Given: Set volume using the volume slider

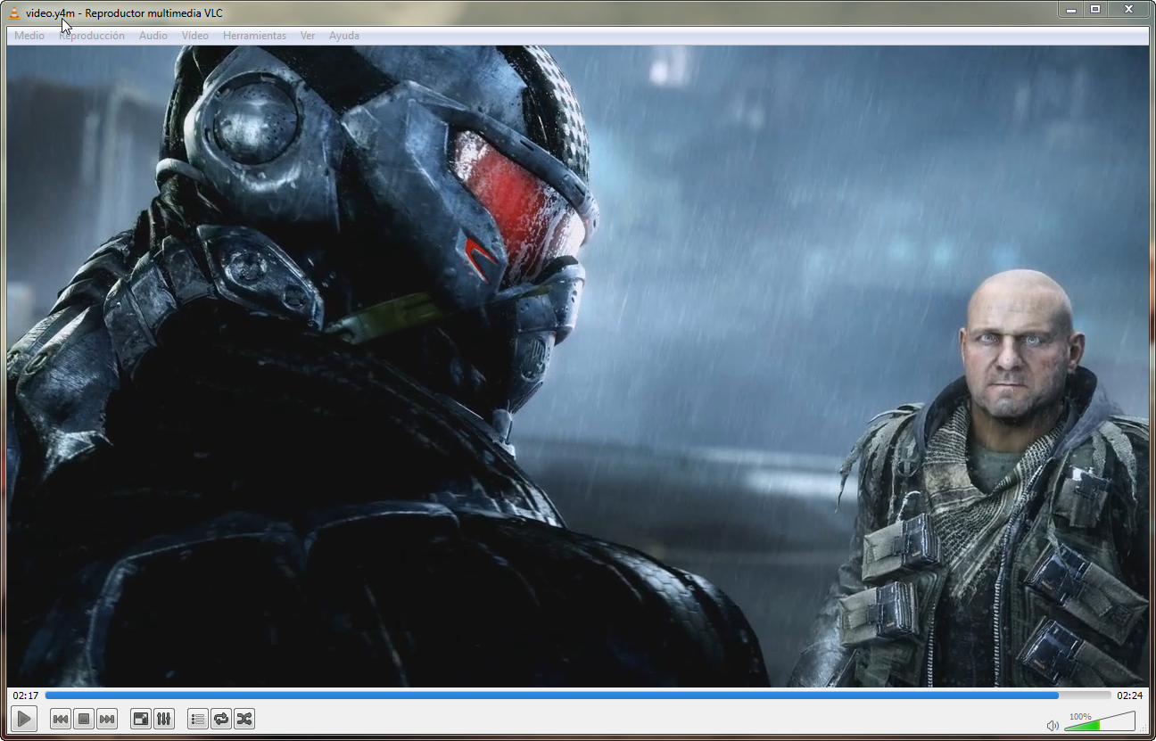Looking at the screenshot, I should point(1100,721).
